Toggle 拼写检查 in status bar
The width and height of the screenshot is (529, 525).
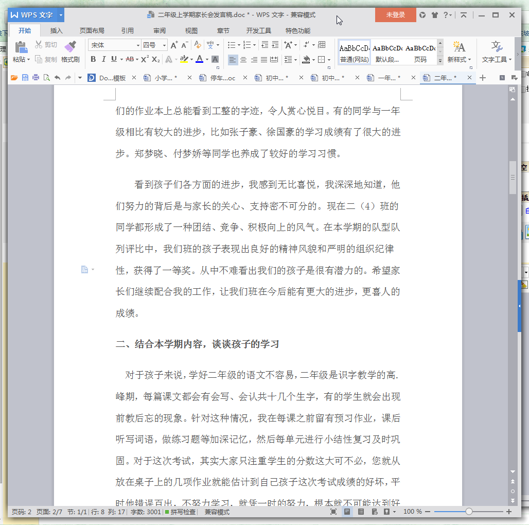[181, 512]
